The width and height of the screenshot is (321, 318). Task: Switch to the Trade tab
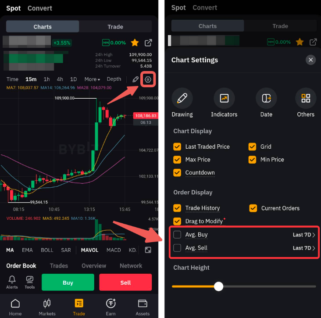115,27
